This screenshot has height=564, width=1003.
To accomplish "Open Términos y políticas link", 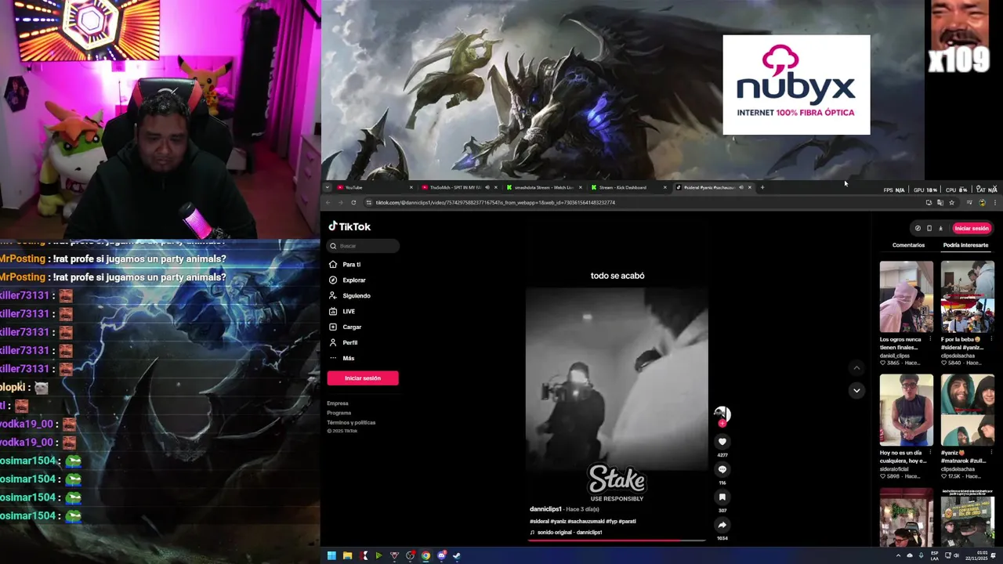I will tap(351, 422).
